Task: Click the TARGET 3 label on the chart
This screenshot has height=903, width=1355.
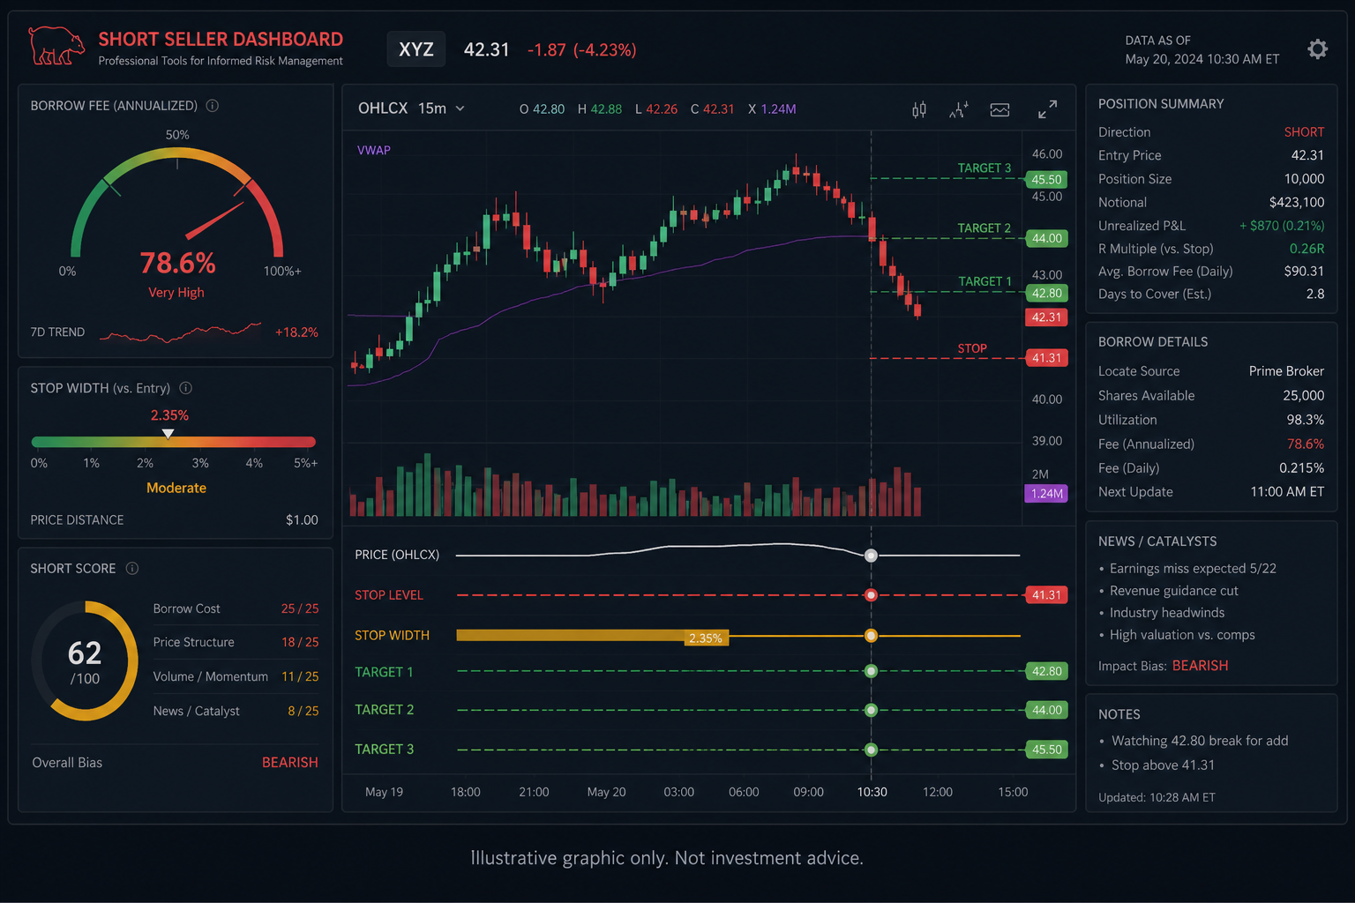Action: click(x=984, y=168)
